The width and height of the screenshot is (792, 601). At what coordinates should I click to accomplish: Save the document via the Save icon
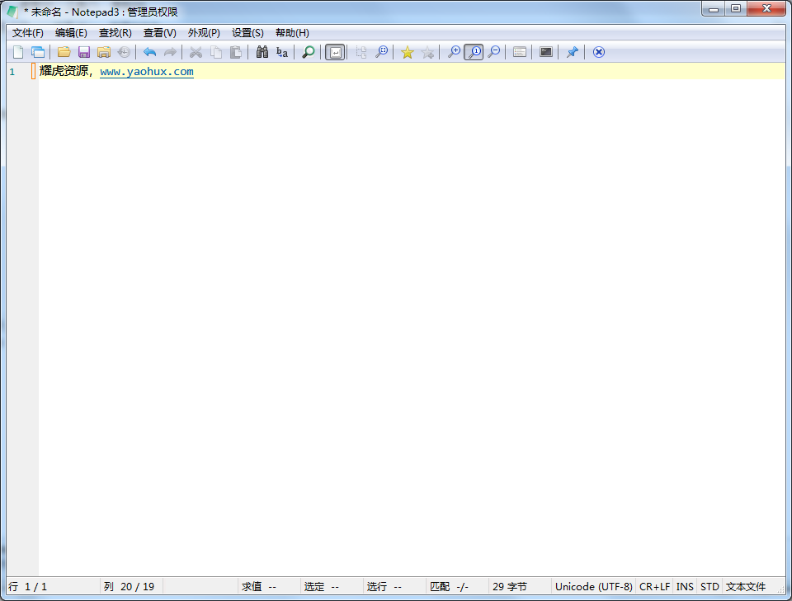[x=83, y=51]
